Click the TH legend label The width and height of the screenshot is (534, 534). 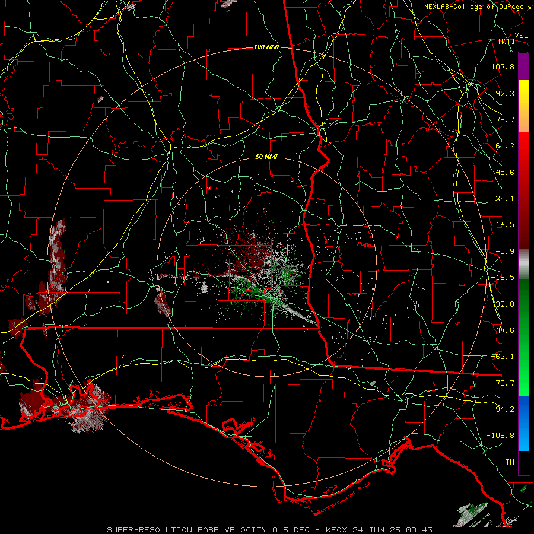[510, 462]
